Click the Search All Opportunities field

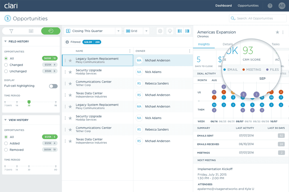tap(257, 18)
